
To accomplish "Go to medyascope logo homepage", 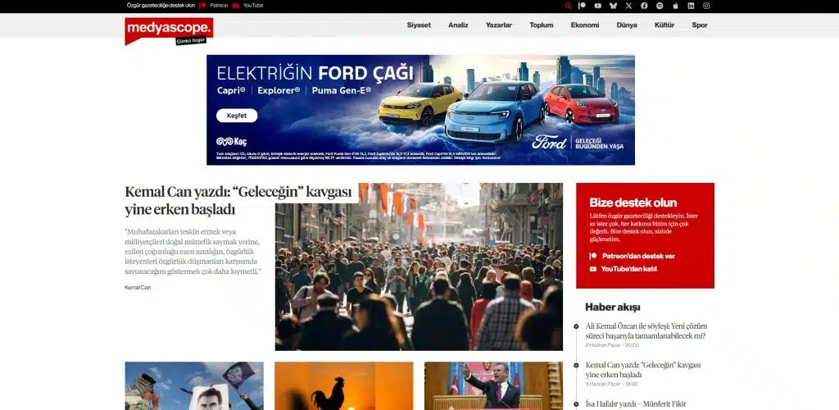I will [x=169, y=30].
